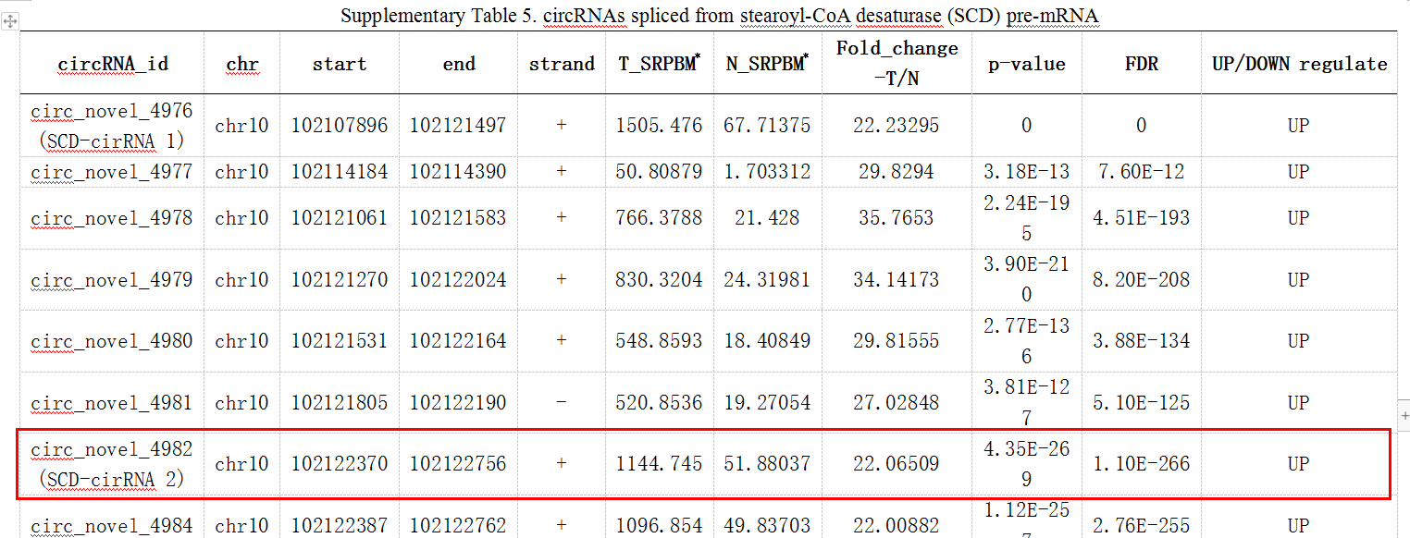Click the fold change value 22.06509
This screenshot has height=538, width=1410.
point(896,464)
